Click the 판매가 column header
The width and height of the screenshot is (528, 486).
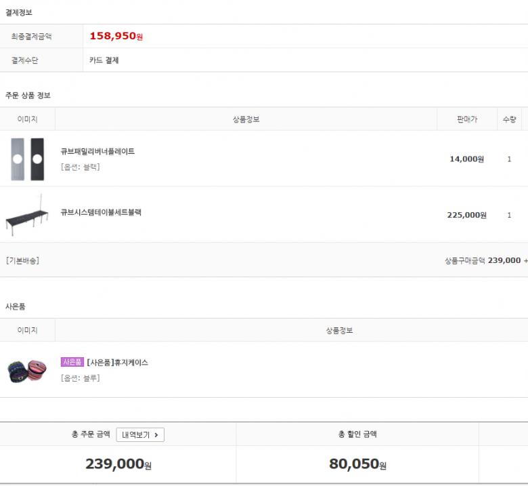pyautogui.click(x=466, y=119)
